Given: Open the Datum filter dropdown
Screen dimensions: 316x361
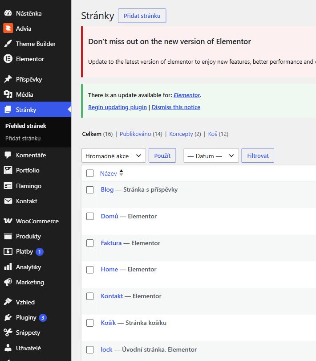Looking at the screenshot, I should [x=211, y=156].
